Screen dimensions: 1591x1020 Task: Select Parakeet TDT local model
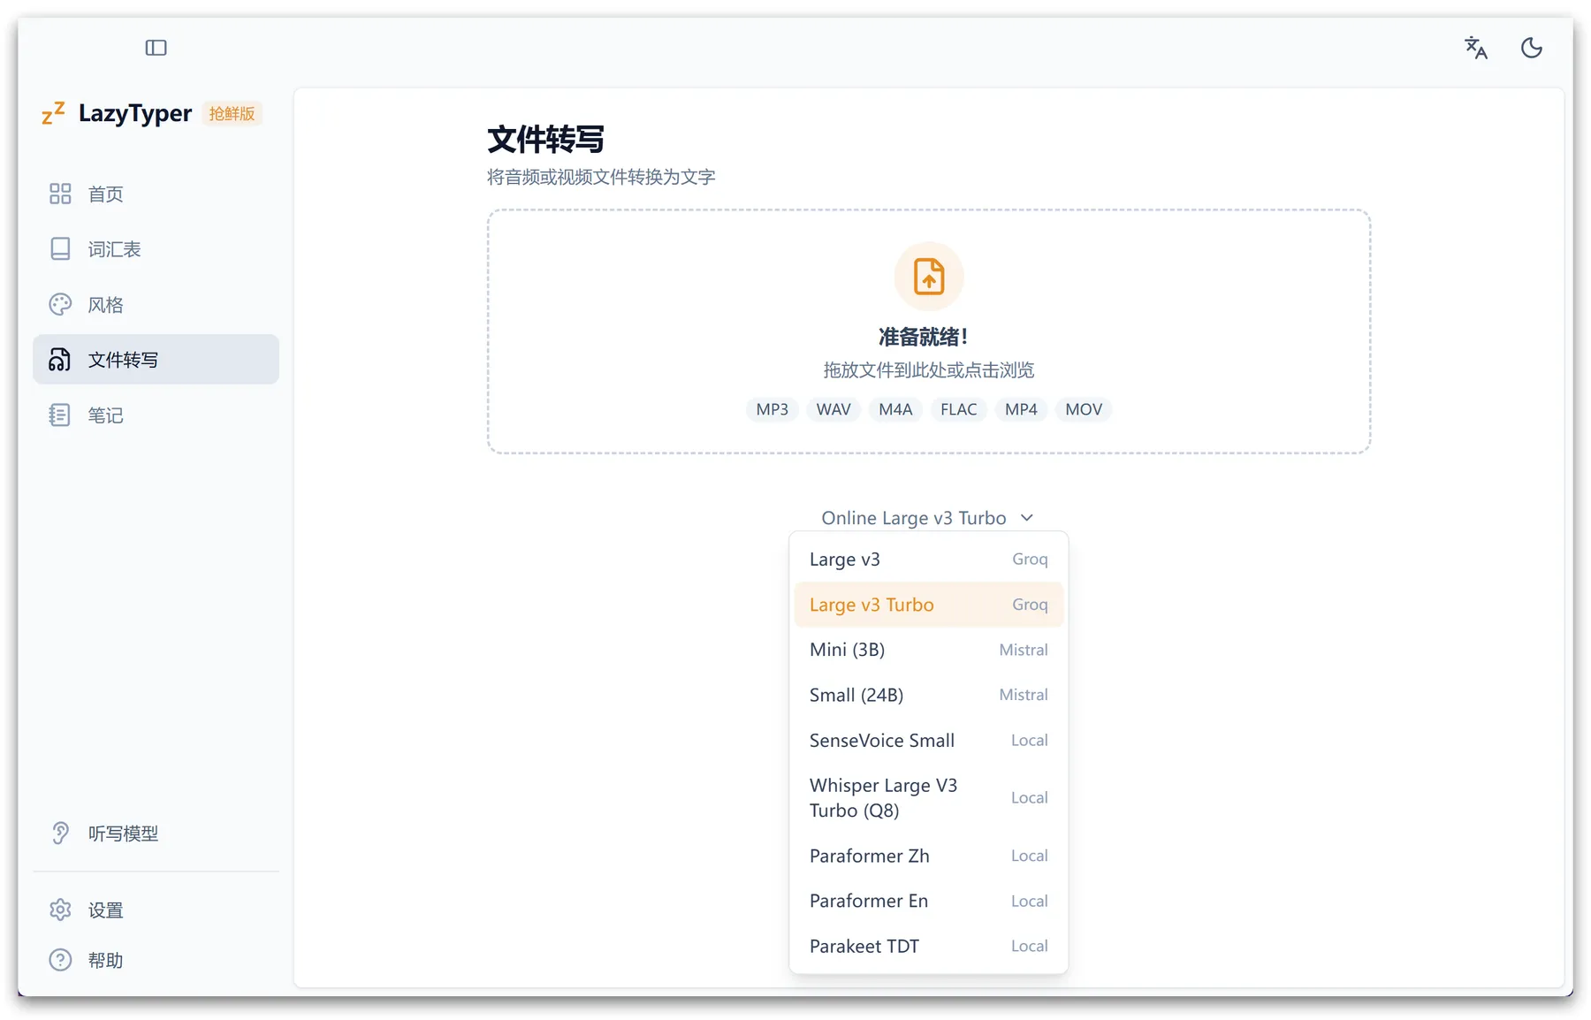[928, 947]
